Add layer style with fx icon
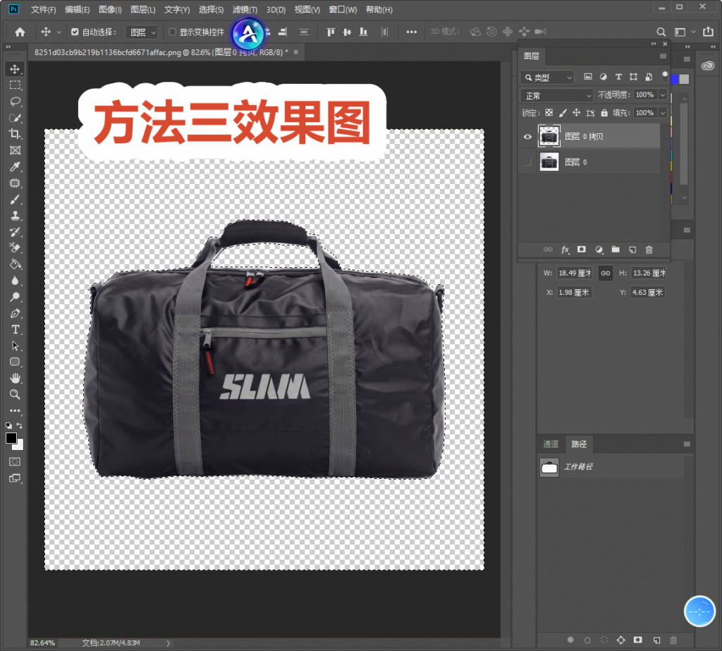 (565, 250)
